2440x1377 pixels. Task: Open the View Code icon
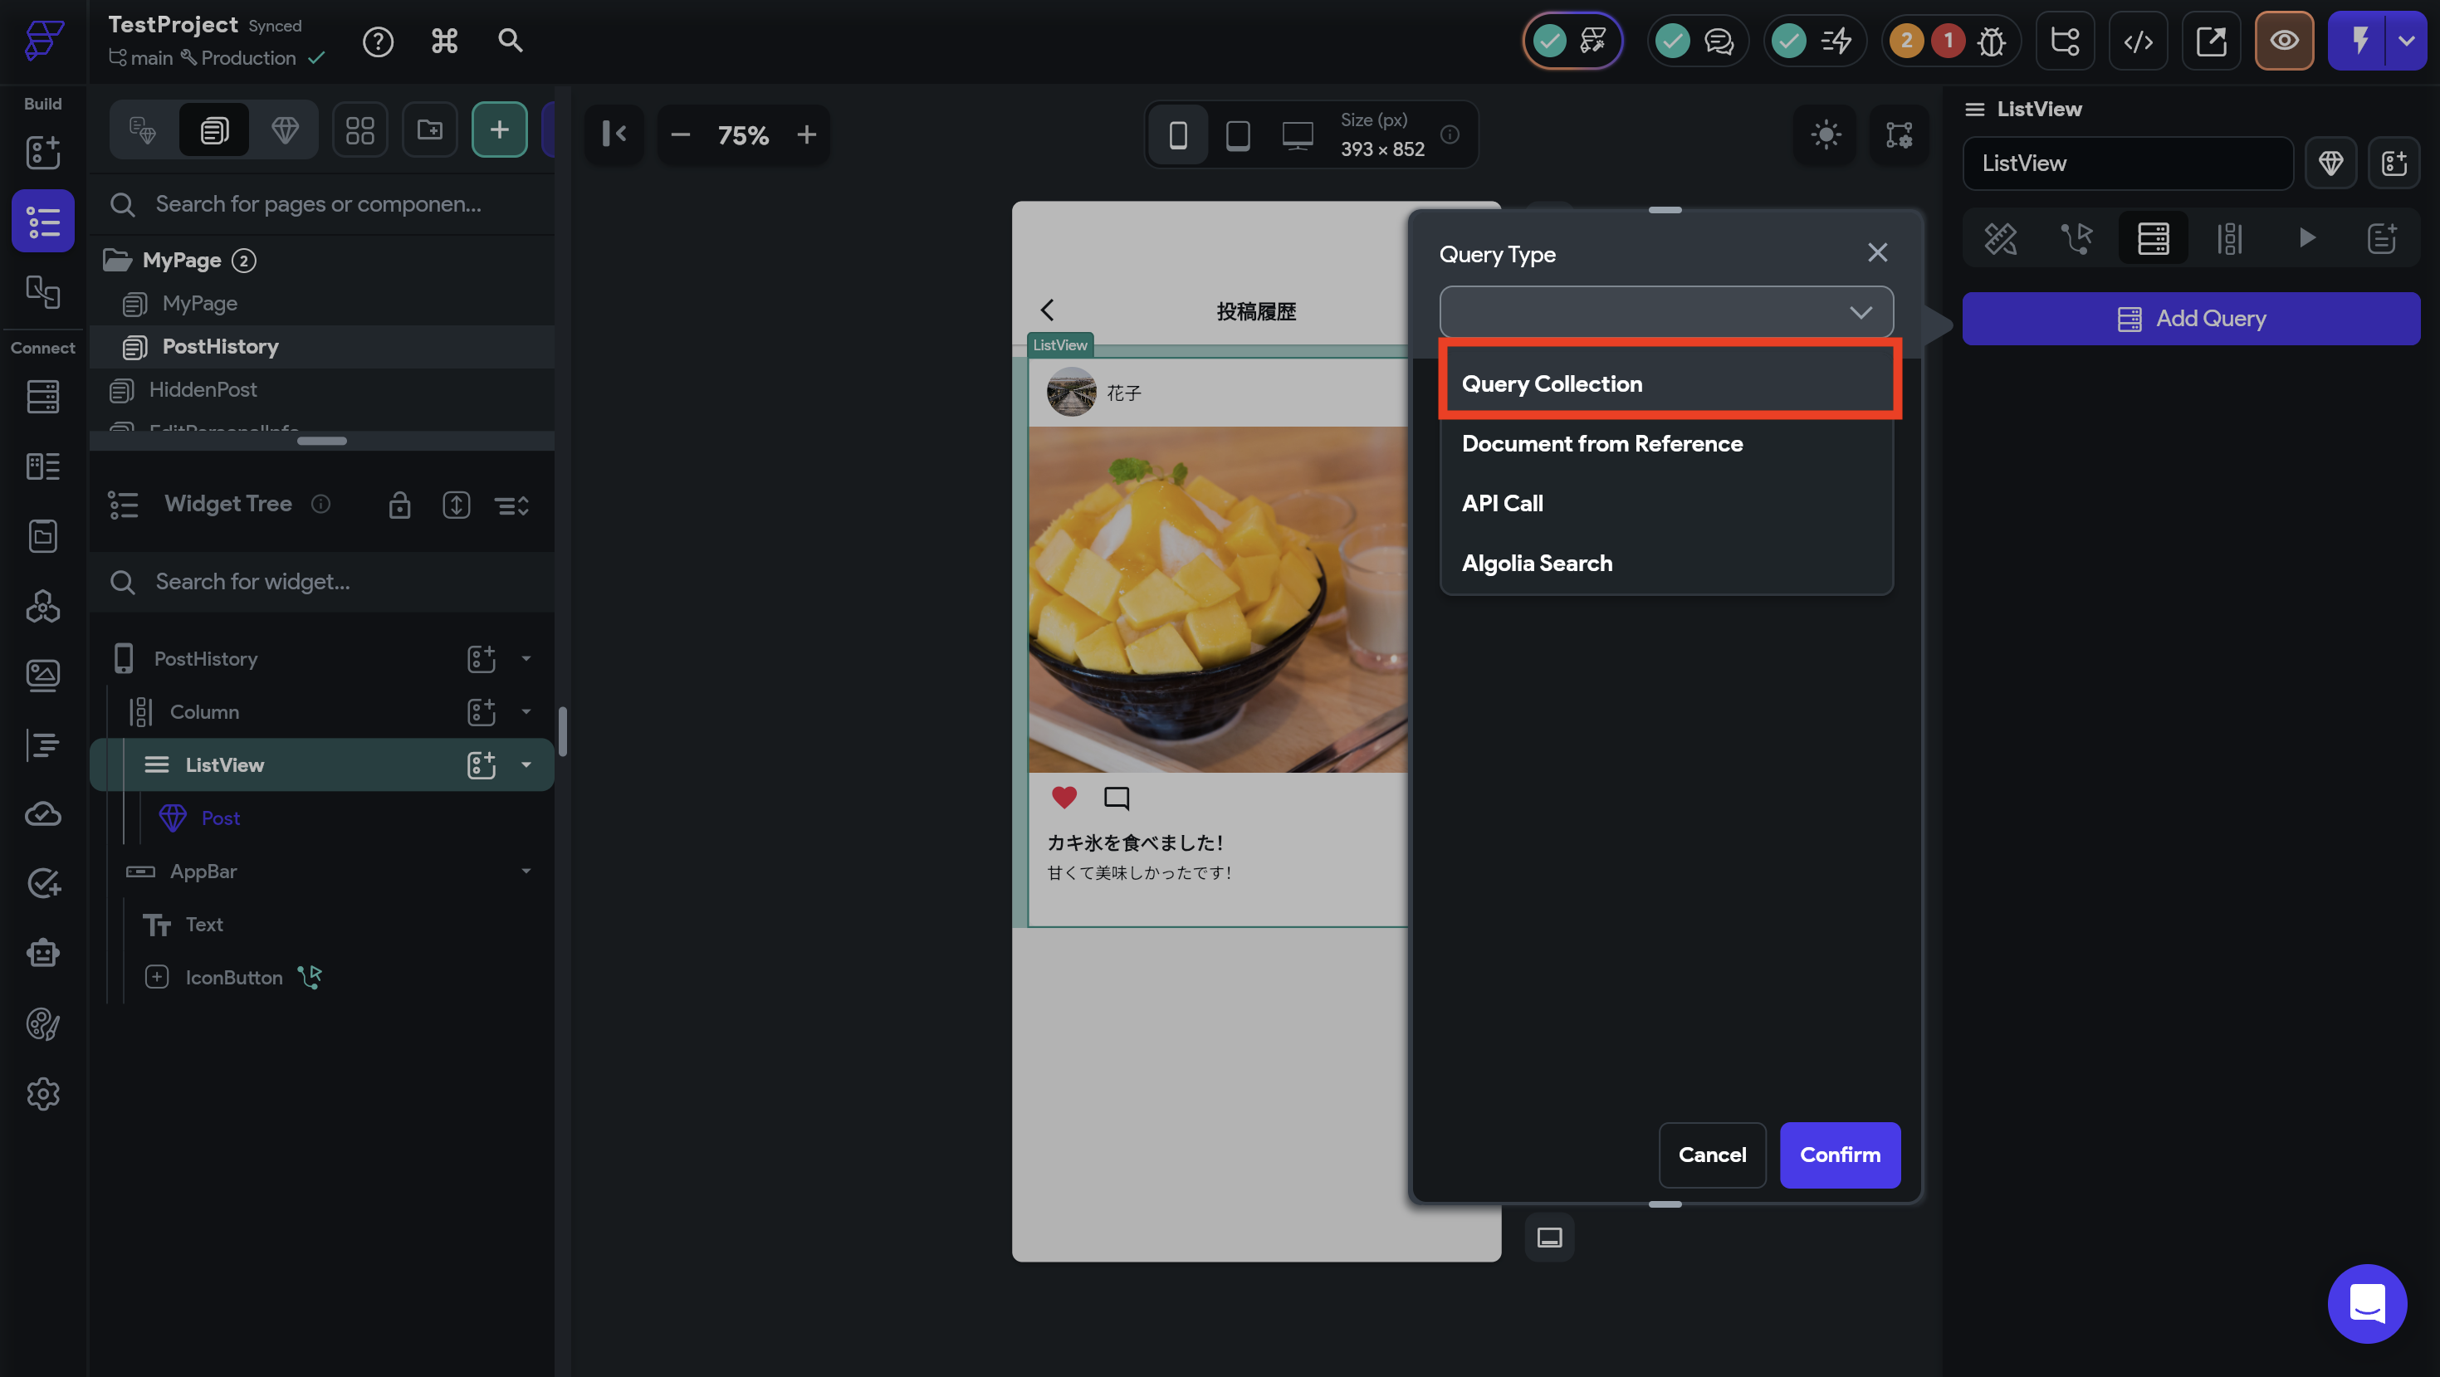pyautogui.click(x=2138, y=41)
